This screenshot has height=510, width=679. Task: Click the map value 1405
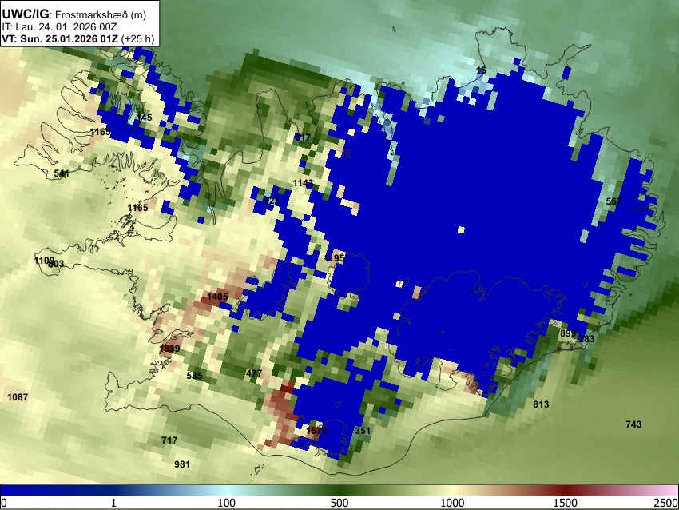pyautogui.click(x=217, y=297)
